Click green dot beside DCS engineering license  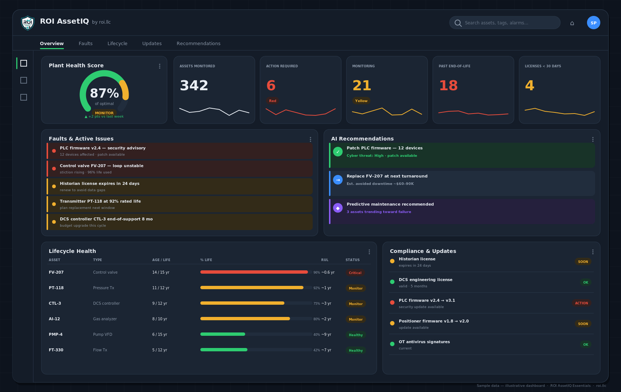392,282
